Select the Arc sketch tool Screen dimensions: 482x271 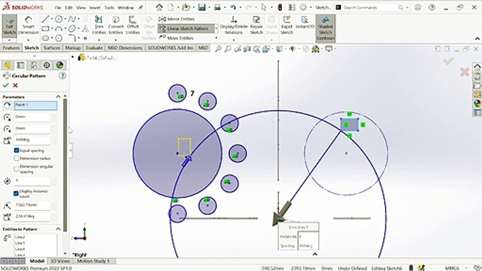[59, 29]
